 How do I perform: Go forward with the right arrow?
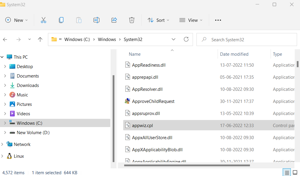(x=18, y=40)
